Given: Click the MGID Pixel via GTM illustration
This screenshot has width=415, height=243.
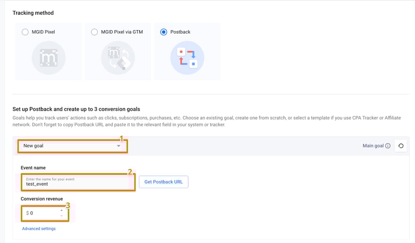Looking at the screenshot, I should [x=118, y=58].
